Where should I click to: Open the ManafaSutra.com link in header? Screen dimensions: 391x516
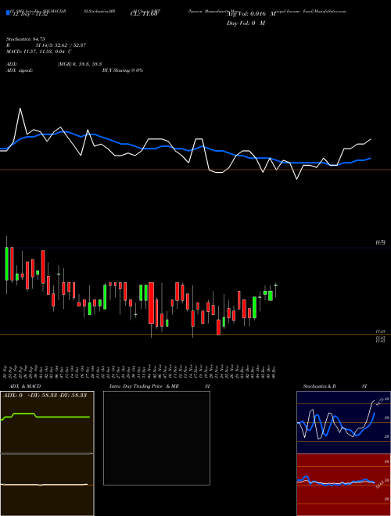[330, 11]
